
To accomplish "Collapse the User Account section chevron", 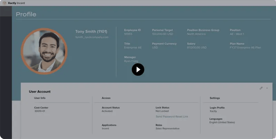I will click(267, 88).
